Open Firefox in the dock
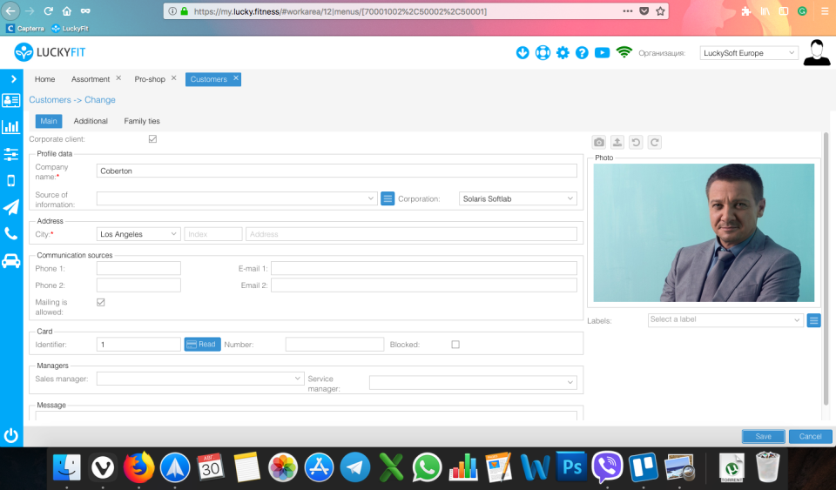Screen dimensions: 836x490 (138, 467)
